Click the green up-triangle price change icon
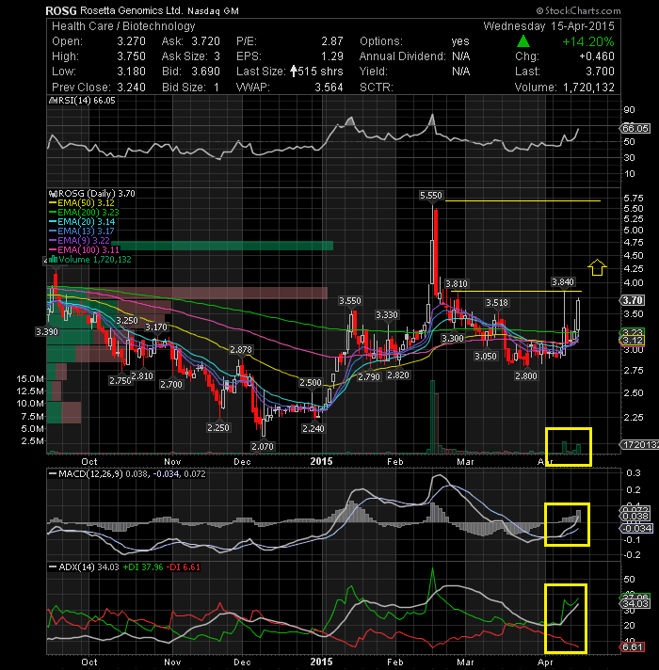The width and height of the screenshot is (659, 670). 523,41
